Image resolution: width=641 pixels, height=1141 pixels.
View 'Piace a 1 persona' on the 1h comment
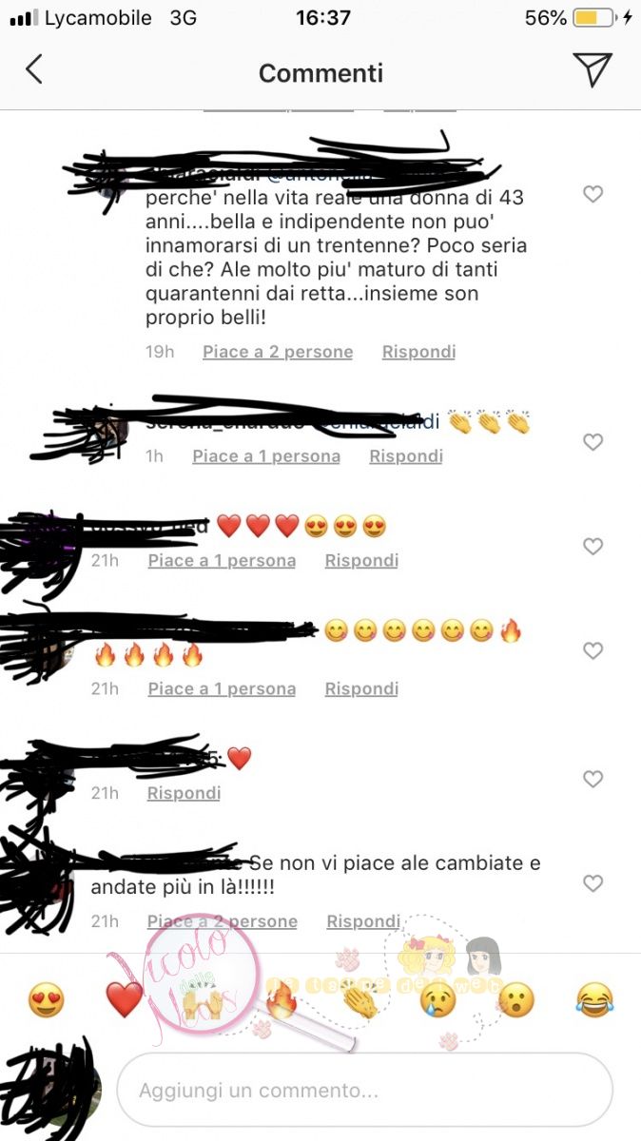point(266,456)
